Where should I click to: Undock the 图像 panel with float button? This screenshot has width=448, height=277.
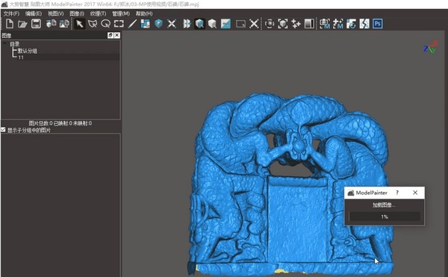tap(111, 35)
